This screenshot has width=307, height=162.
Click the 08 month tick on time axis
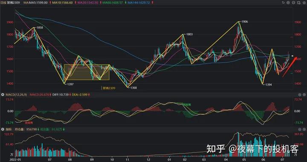(x=70, y=160)
